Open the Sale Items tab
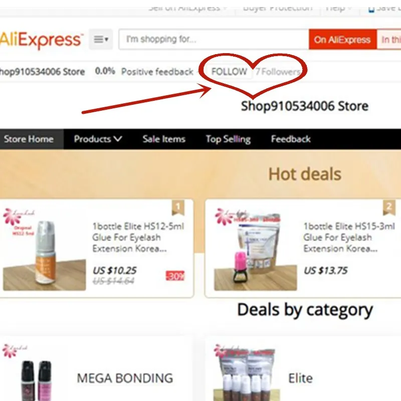This screenshot has width=401, height=401. click(164, 139)
